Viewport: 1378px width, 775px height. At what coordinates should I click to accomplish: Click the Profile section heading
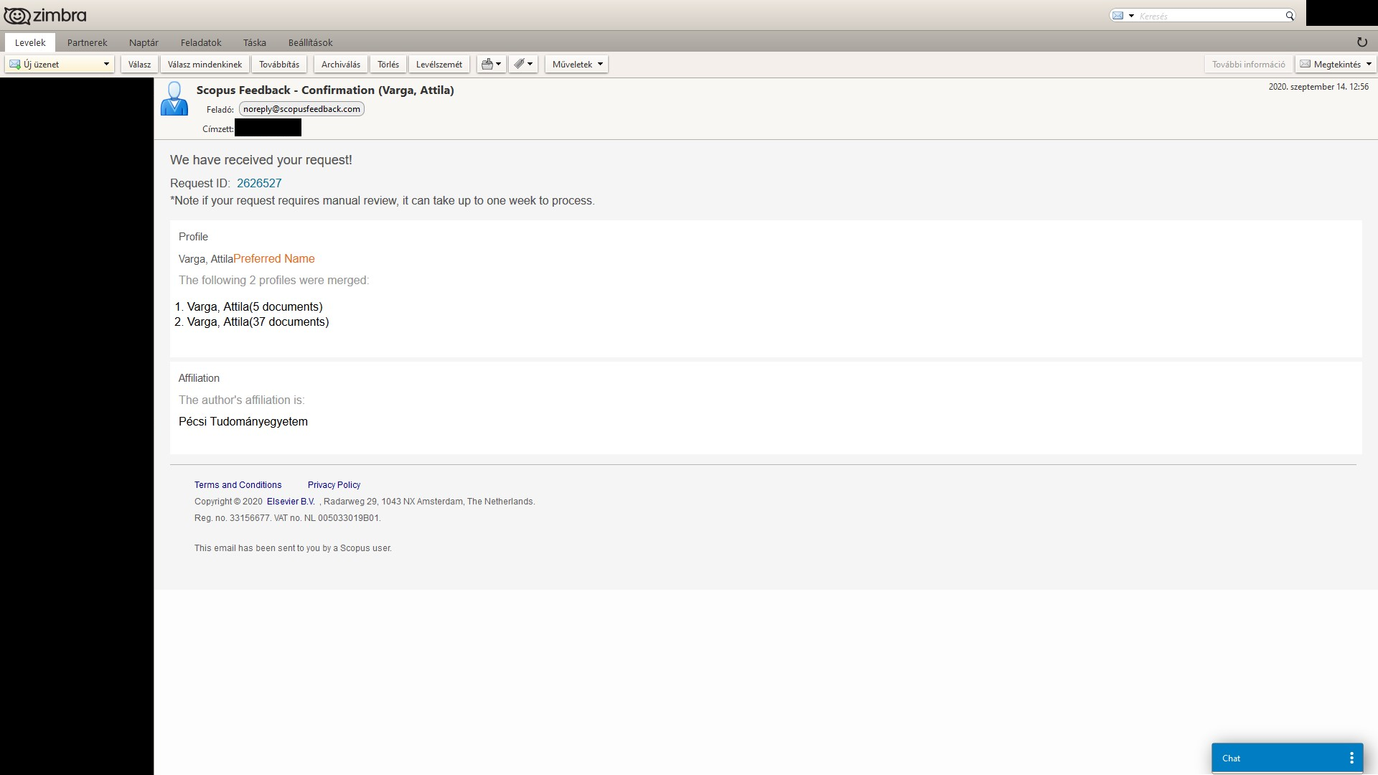(x=193, y=237)
